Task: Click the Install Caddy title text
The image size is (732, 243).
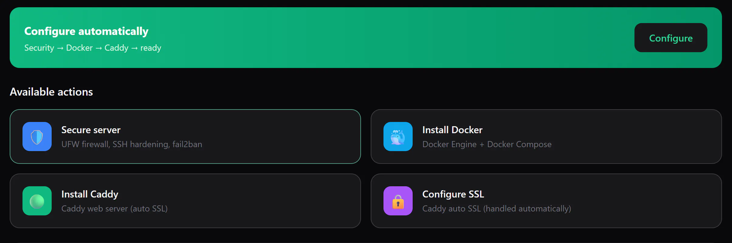Action: 90,194
